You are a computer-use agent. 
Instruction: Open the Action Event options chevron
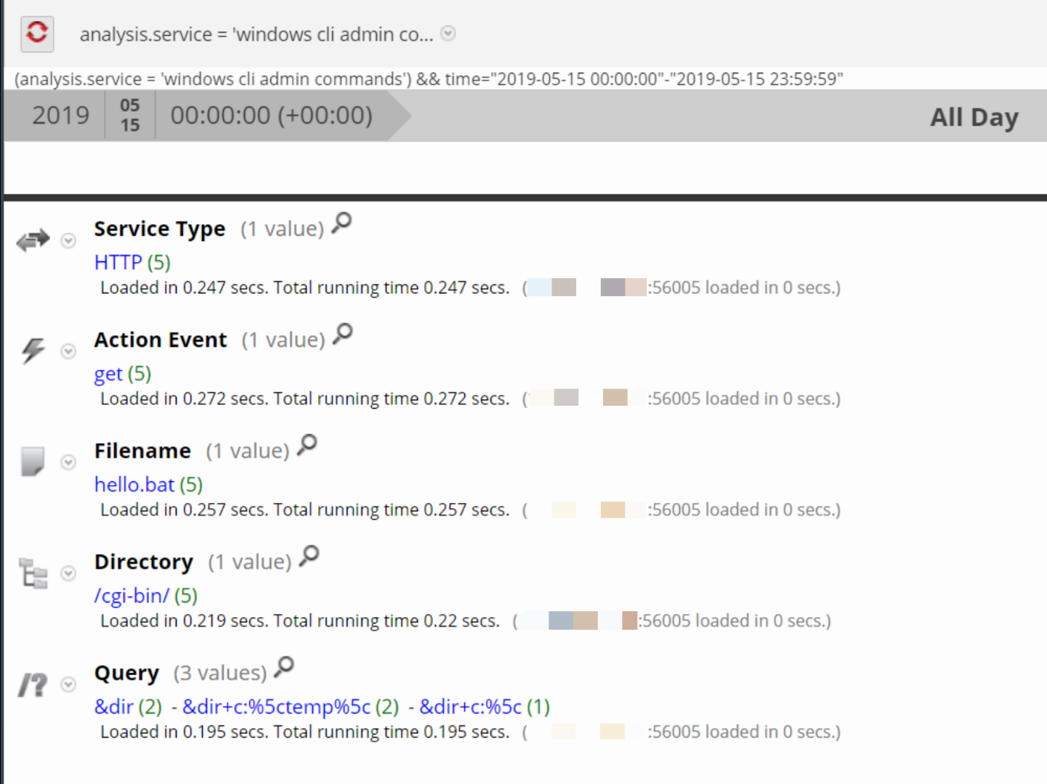68,351
